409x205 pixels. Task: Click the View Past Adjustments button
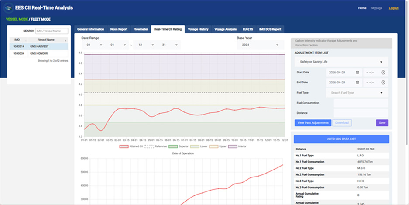pyautogui.click(x=313, y=123)
